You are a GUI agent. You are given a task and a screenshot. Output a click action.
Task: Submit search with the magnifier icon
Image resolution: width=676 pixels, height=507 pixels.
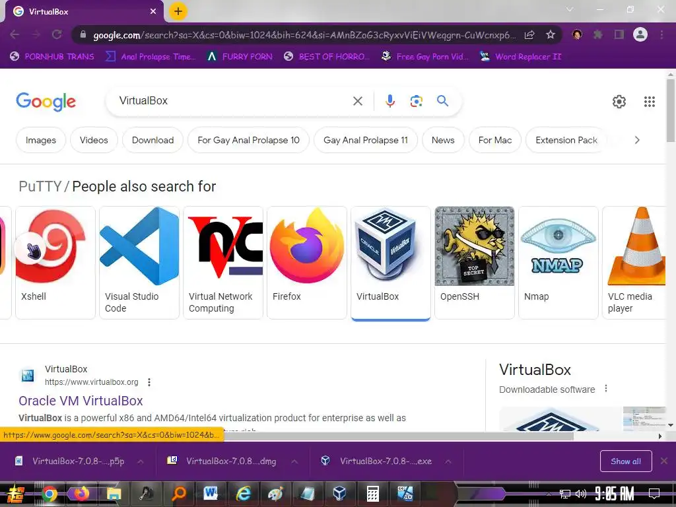coord(443,101)
